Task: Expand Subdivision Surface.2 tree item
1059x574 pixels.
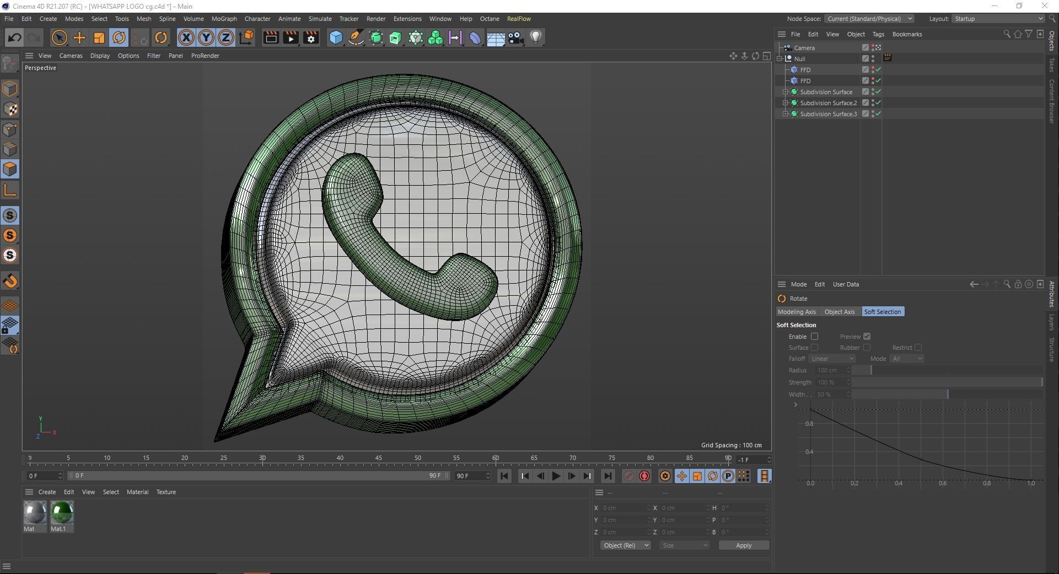Action: (x=786, y=103)
